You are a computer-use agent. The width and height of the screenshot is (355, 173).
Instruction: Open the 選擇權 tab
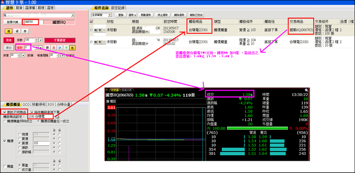coord(30,8)
